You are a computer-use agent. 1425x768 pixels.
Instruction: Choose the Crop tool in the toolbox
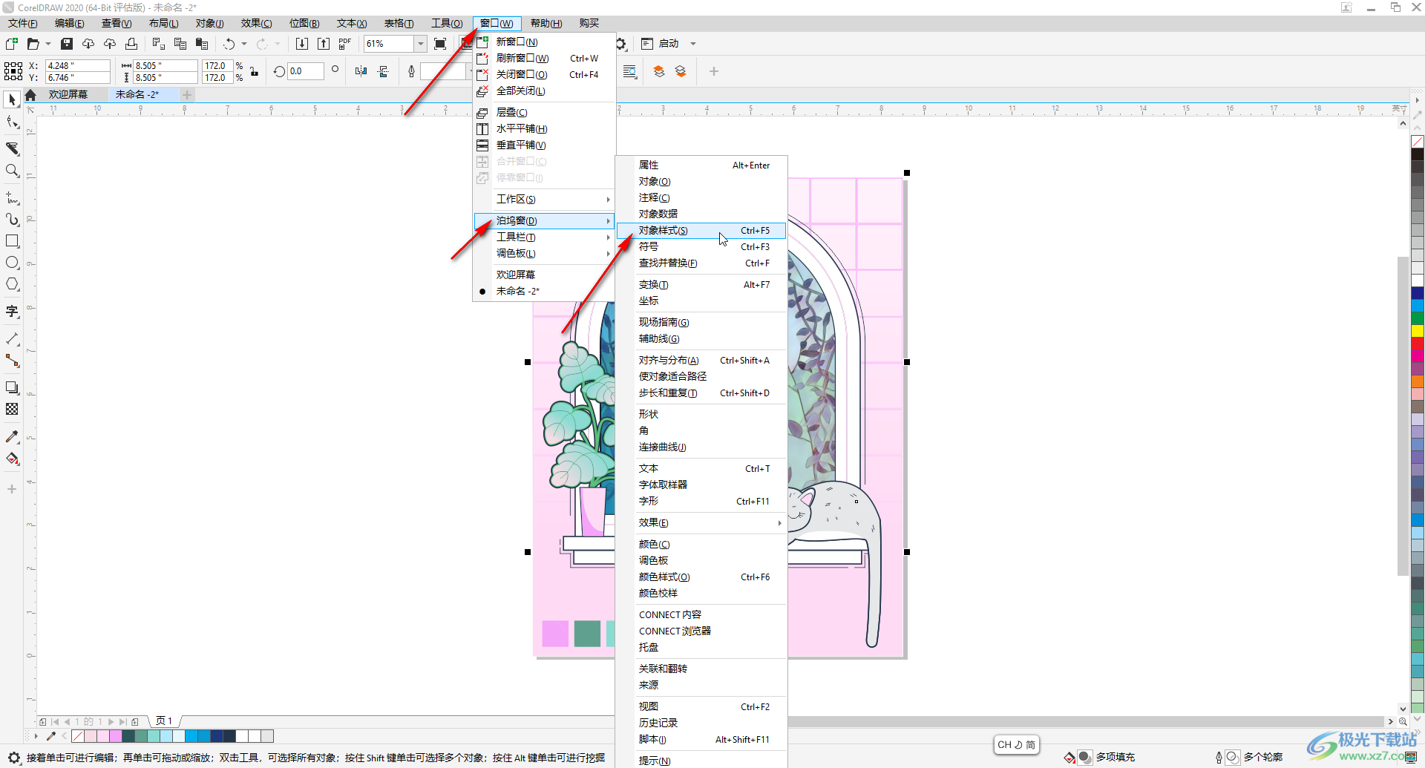[12, 148]
